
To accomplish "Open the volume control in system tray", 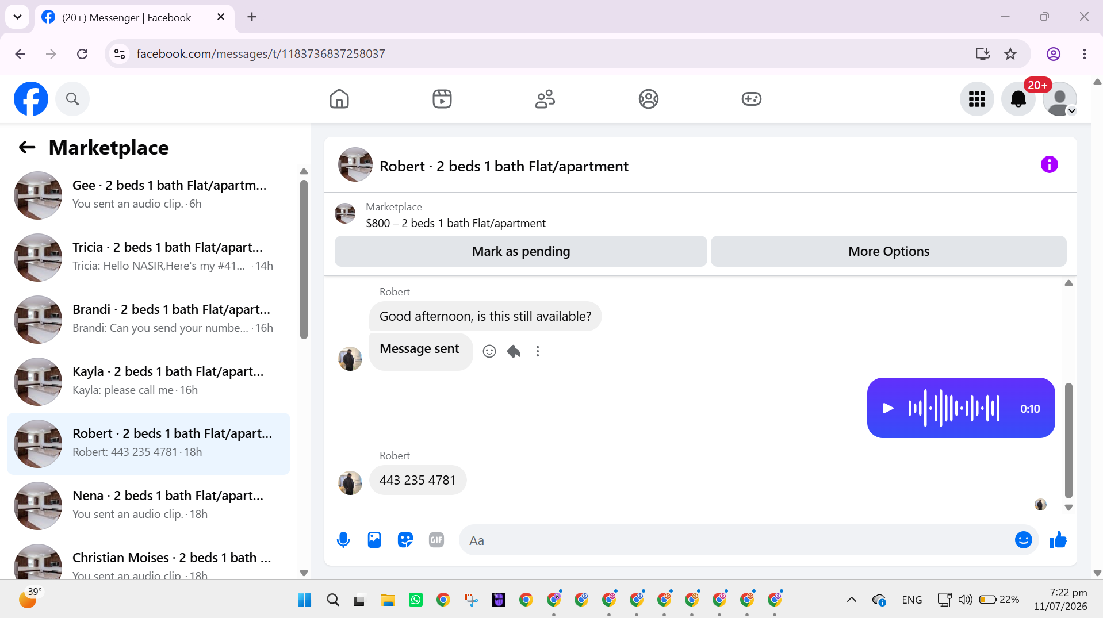I will (x=965, y=600).
